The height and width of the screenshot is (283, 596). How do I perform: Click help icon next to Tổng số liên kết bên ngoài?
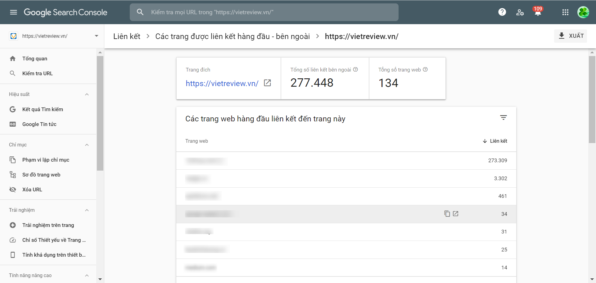pyautogui.click(x=355, y=70)
